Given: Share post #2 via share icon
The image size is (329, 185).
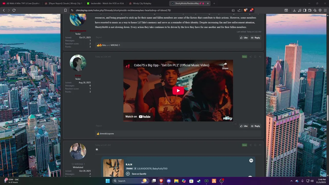Looking at the screenshot, I should tap(250, 57).
